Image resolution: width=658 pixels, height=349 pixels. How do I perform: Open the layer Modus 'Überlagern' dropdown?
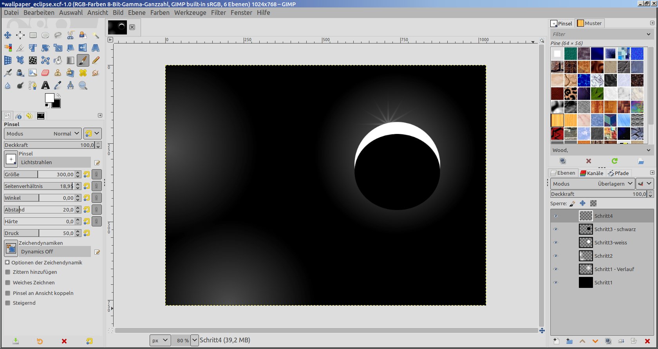(x=592, y=184)
